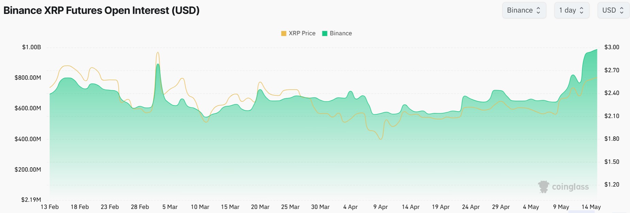Viewport: 630px width, 213px height.
Task: Click the 13 Feb date label
Action: [x=50, y=207]
